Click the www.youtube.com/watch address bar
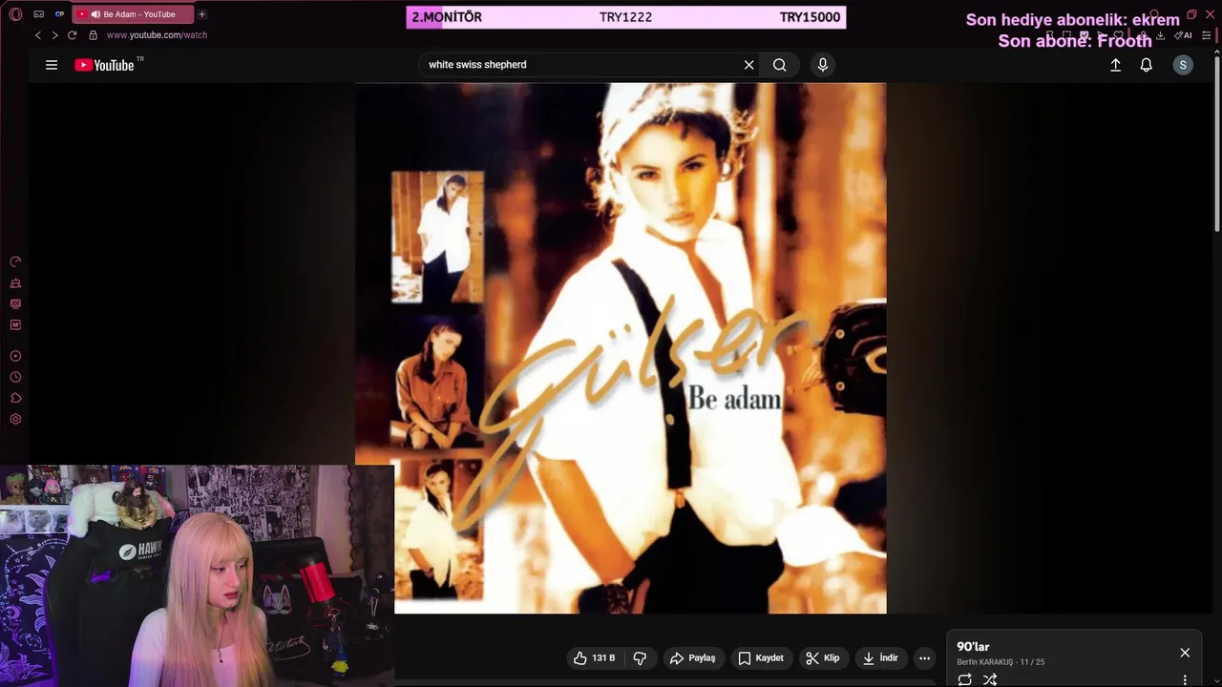This screenshot has width=1222, height=687. pyautogui.click(x=157, y=35)
